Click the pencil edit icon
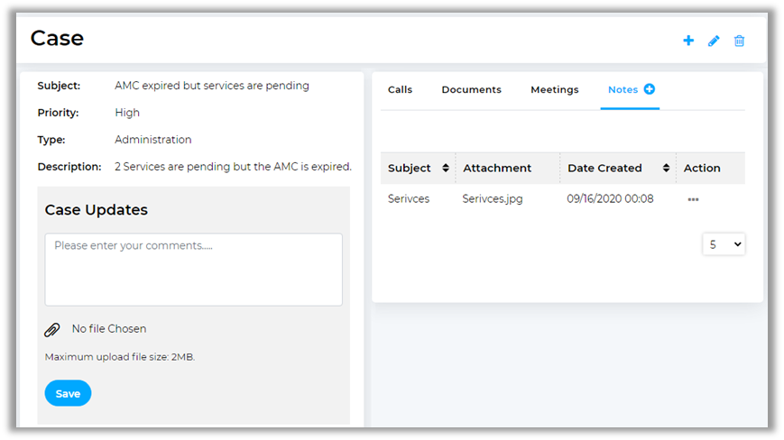This screenshot has width=784, height=440. pos(714,41)
